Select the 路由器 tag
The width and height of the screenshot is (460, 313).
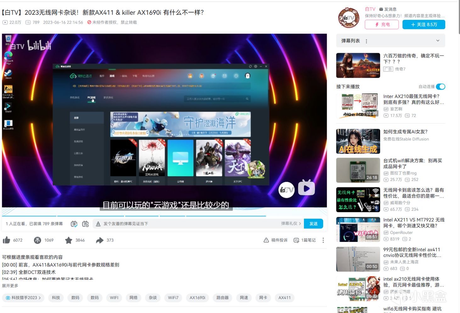(x=222, y=298)
